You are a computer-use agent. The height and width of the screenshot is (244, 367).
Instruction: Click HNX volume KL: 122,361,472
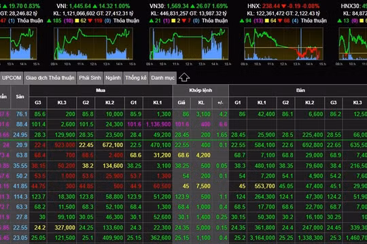click(266, 14)
